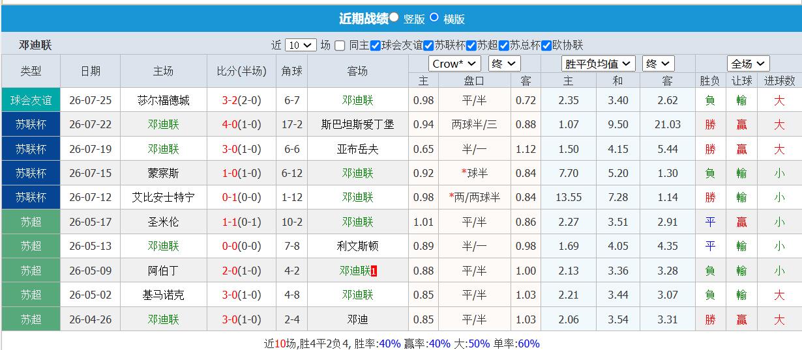Click the corner count 17-2

pos(291,124)
